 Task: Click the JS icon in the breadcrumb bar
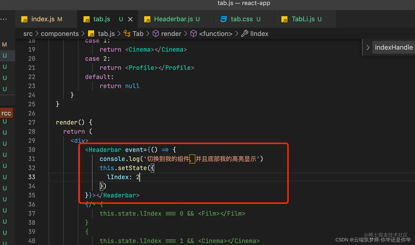[x=91, y=34]
